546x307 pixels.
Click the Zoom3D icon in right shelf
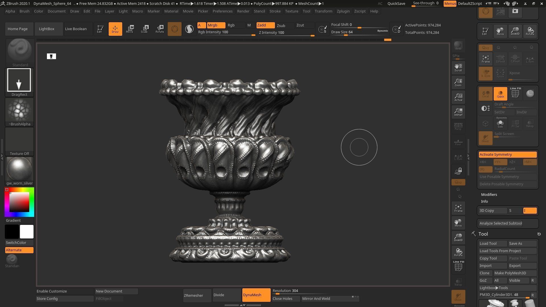[458, 238]
